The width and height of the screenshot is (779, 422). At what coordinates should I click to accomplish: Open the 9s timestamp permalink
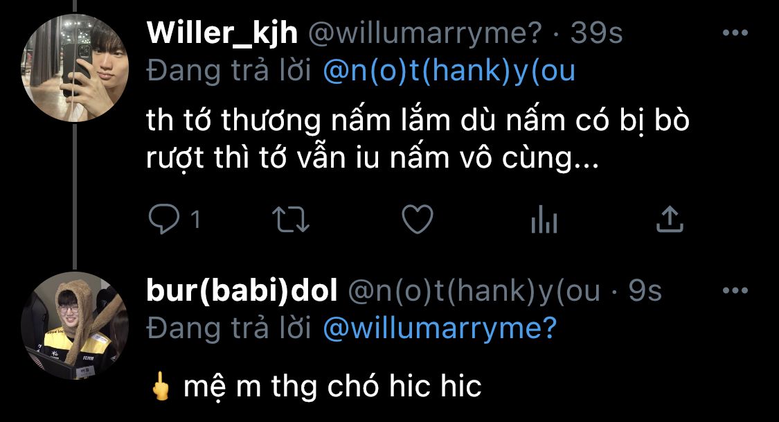pos(645,292)
